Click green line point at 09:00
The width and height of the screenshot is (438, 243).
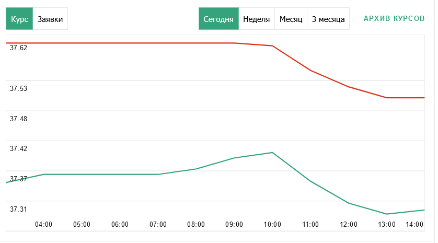(234, 158)
